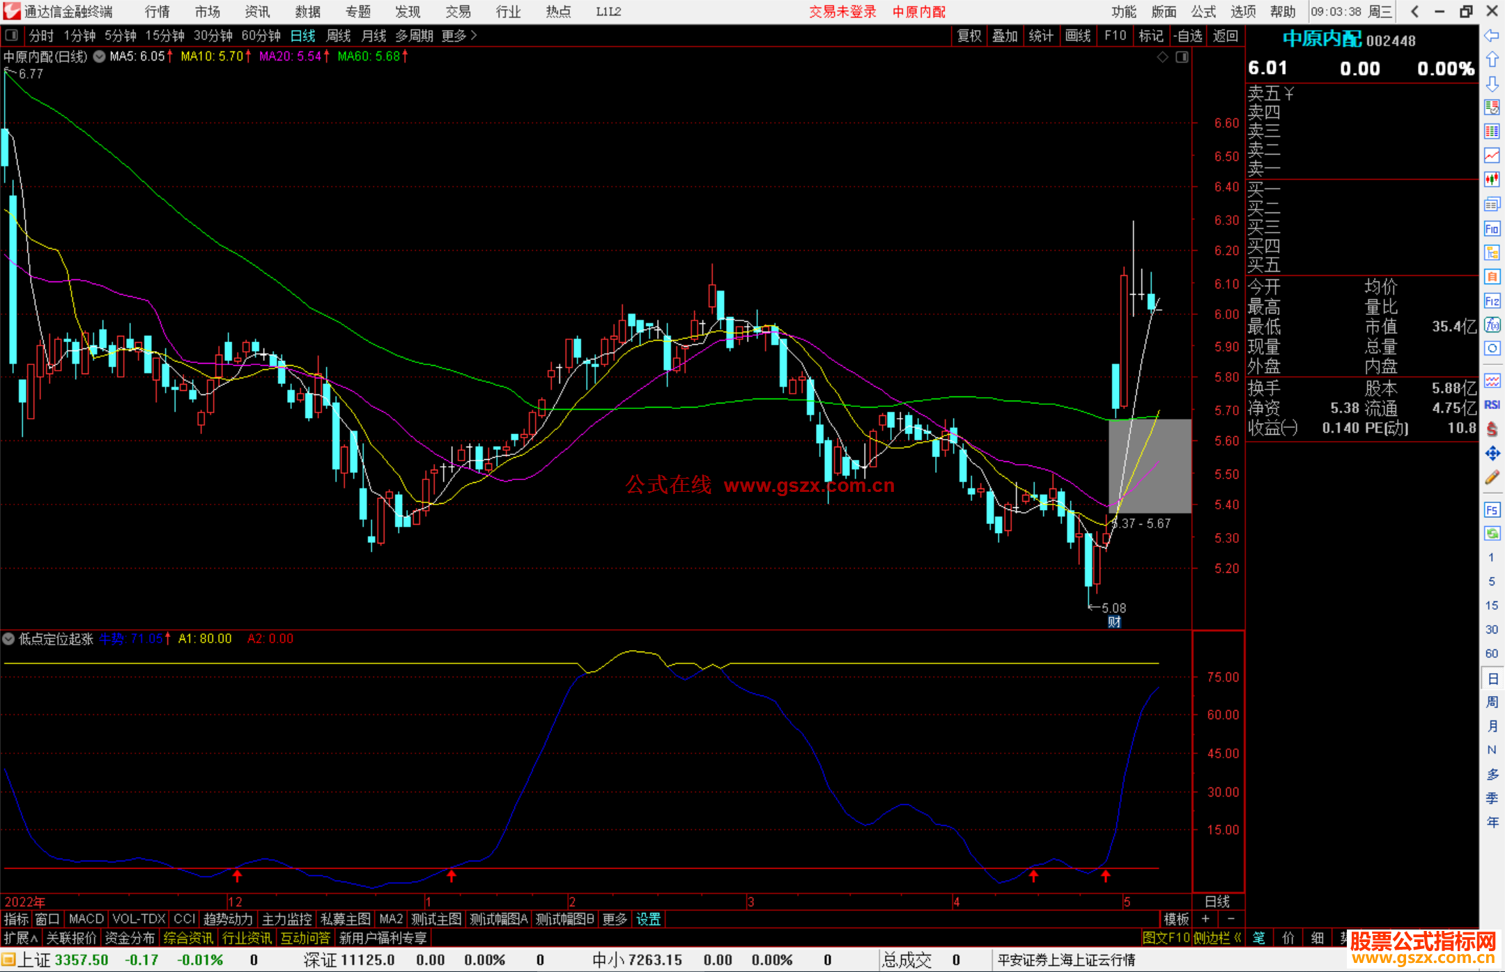Click the four-way move arrows icon
Viewport: 1505px width, 972px height.
(x=1492, y=454)
